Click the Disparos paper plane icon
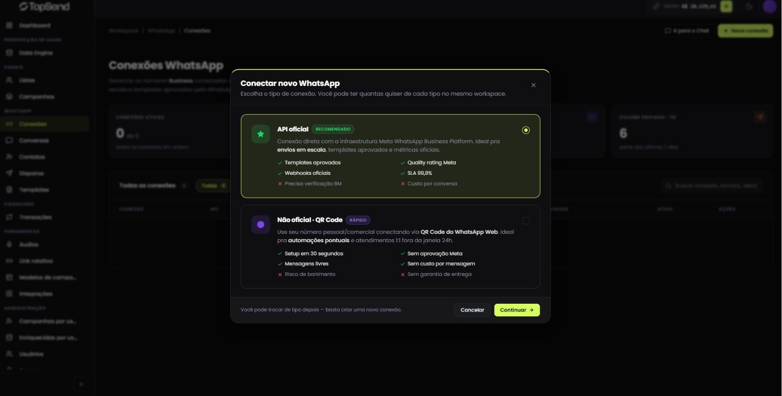The image size is (782, 396). (x=9, y=173)
